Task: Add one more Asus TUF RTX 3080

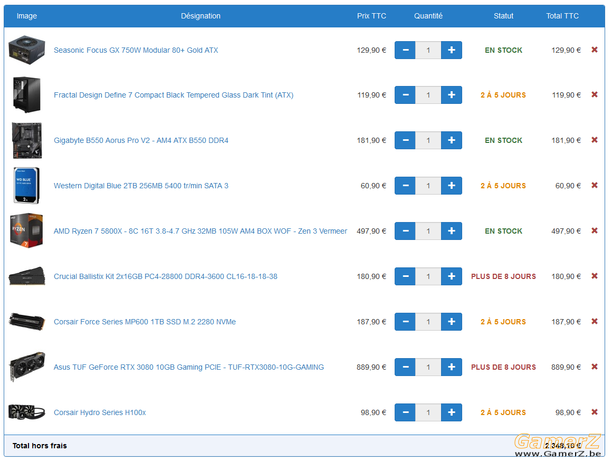Action: 452,367
